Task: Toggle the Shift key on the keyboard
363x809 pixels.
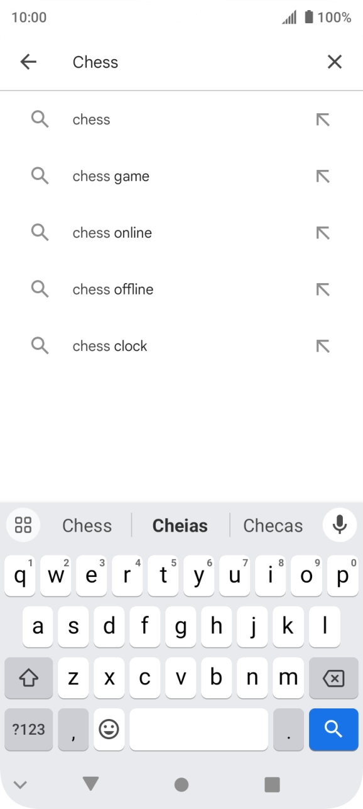Action: click(28, 678)
